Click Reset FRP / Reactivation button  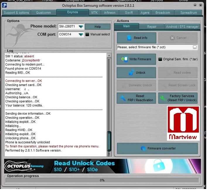(137, 99)
